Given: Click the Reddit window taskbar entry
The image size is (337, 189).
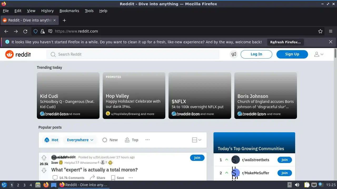Looking at the screenshot, I should pos(83,185).
